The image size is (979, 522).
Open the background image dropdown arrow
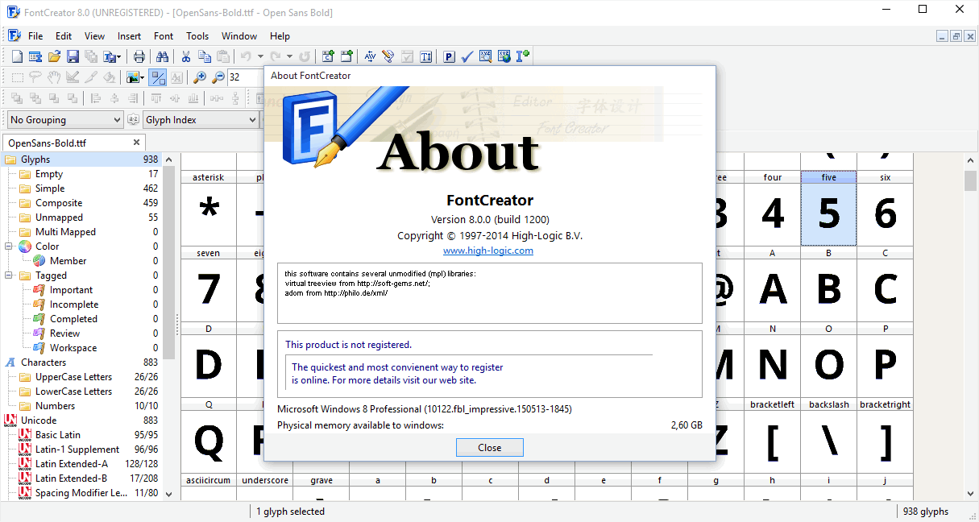143,77
